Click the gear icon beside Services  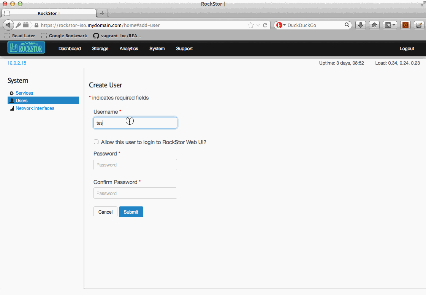(x=12, y=93)
